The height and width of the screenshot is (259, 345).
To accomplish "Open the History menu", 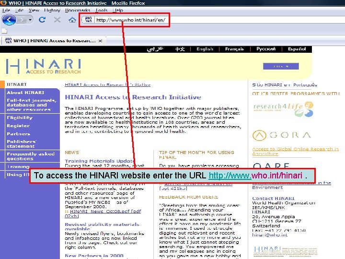I will 52,10.
